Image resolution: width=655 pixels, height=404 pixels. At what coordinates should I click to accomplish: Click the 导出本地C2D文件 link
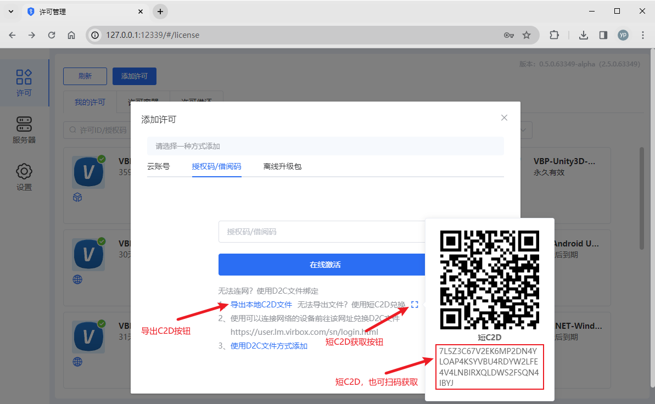click(261, 305)
